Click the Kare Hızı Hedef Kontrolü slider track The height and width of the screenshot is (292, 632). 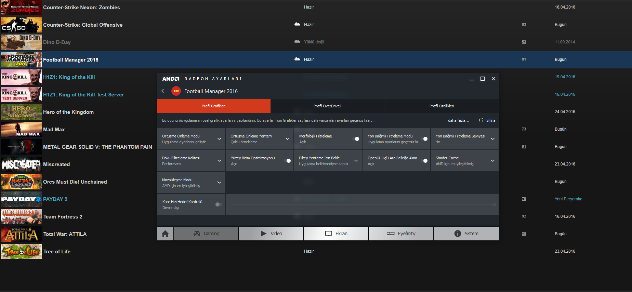363,204
